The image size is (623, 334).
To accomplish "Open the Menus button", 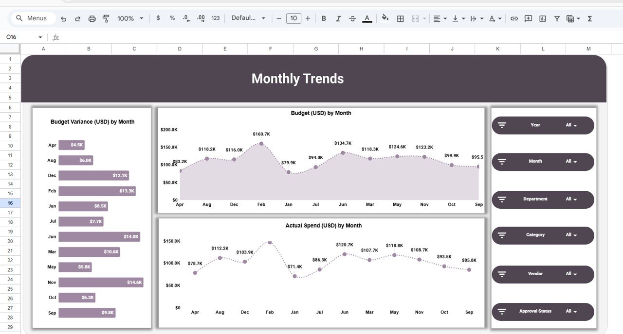I will (33, 17).
